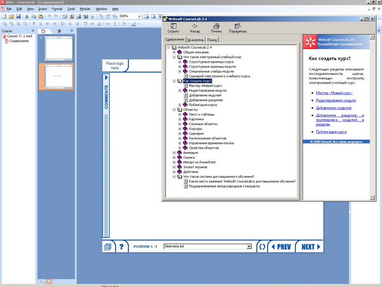Click the Cut scissors icon
Image resolution: width=382 pixels, height=287 pixels.
27,16
